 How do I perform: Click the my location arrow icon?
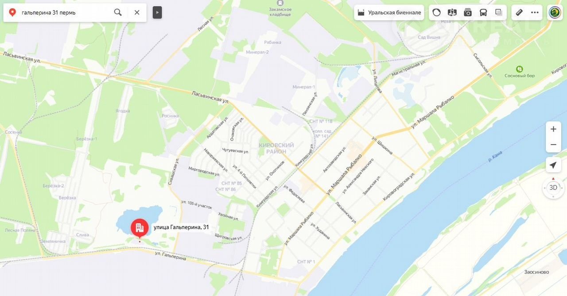(553, 165)
